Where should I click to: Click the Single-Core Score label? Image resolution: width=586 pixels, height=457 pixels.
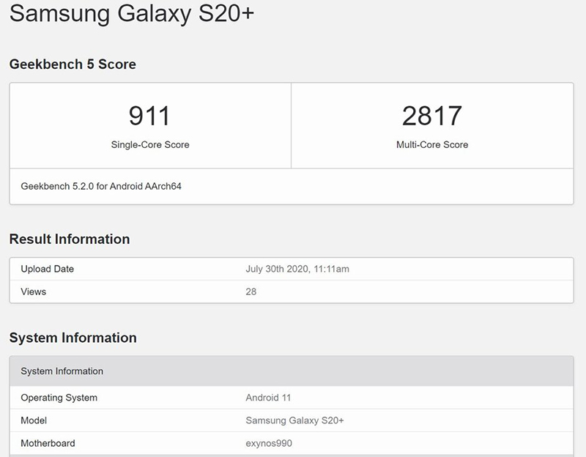[x=150, y=145]
